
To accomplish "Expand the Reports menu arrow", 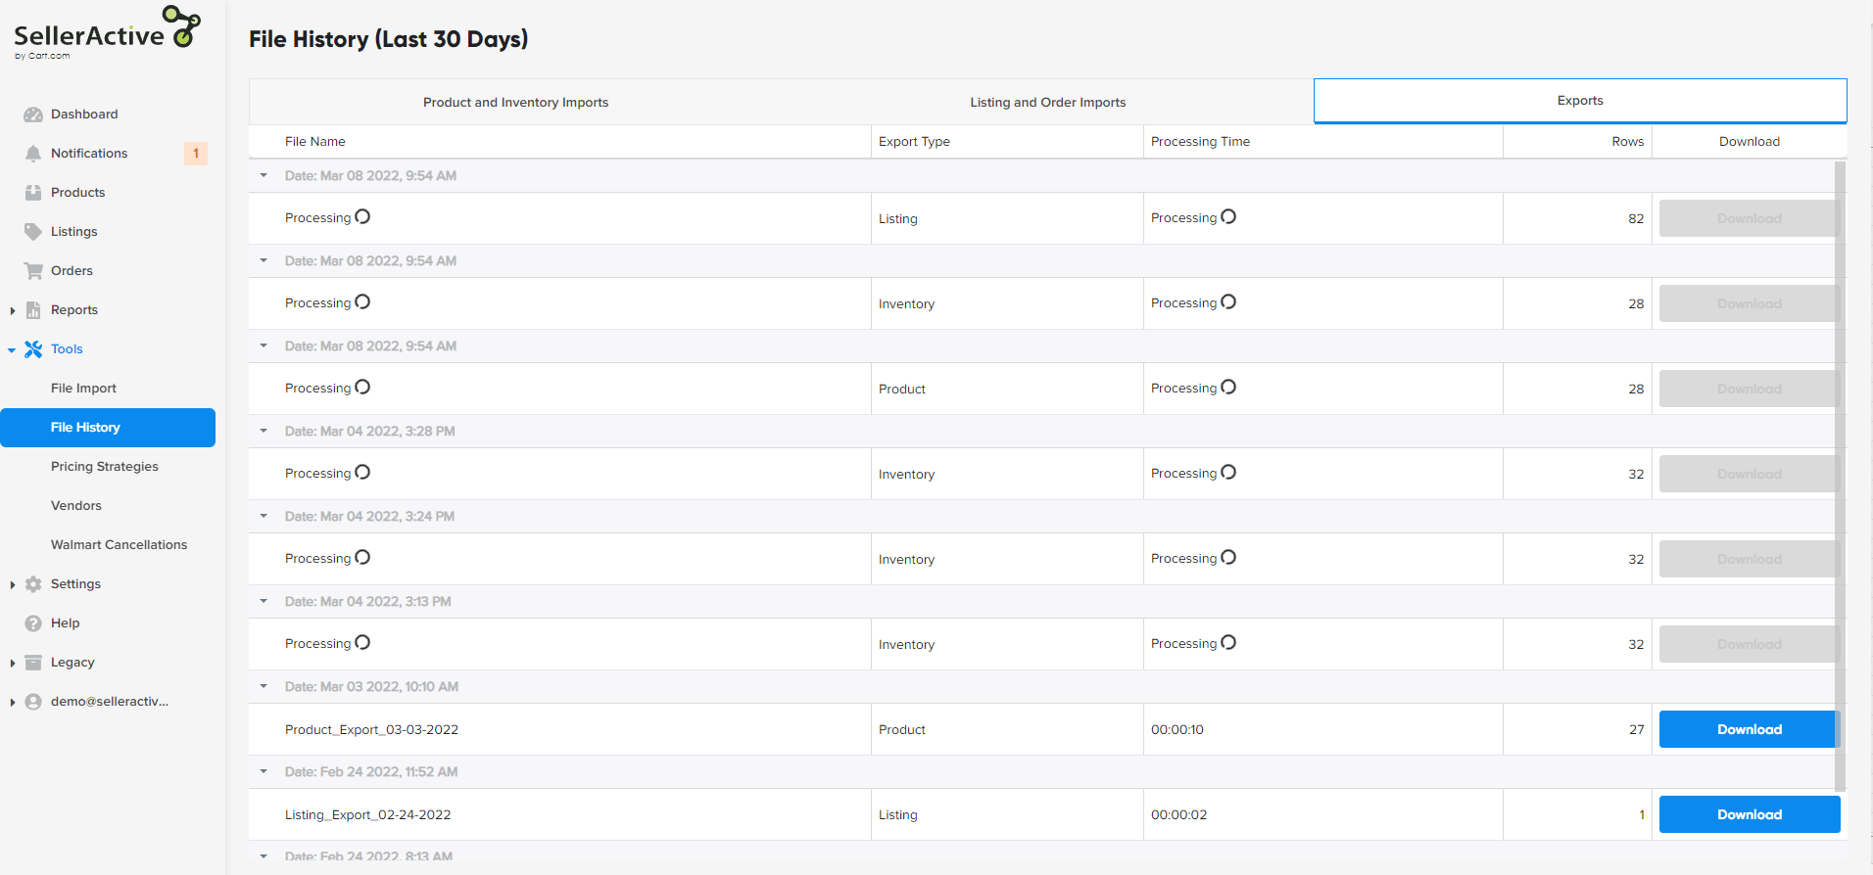I will click(x=12, y=310).
